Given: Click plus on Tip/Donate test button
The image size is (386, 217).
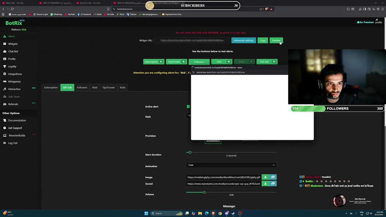Looking at the screenshot, I should tap(183, 62).
